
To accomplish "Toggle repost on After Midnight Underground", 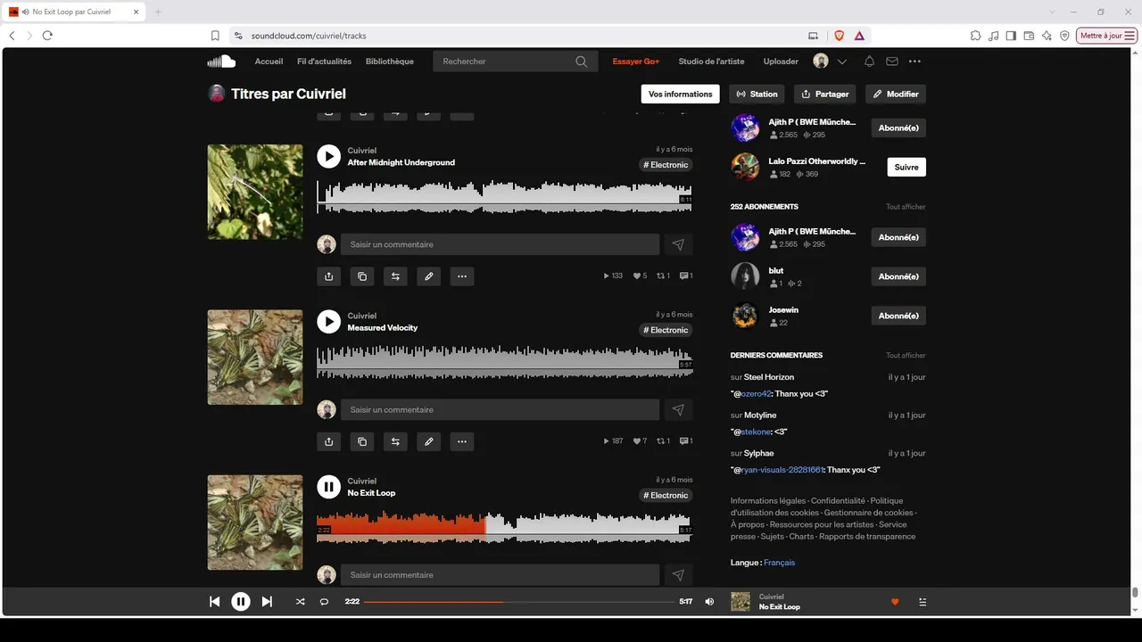I will tap(395, 276).
